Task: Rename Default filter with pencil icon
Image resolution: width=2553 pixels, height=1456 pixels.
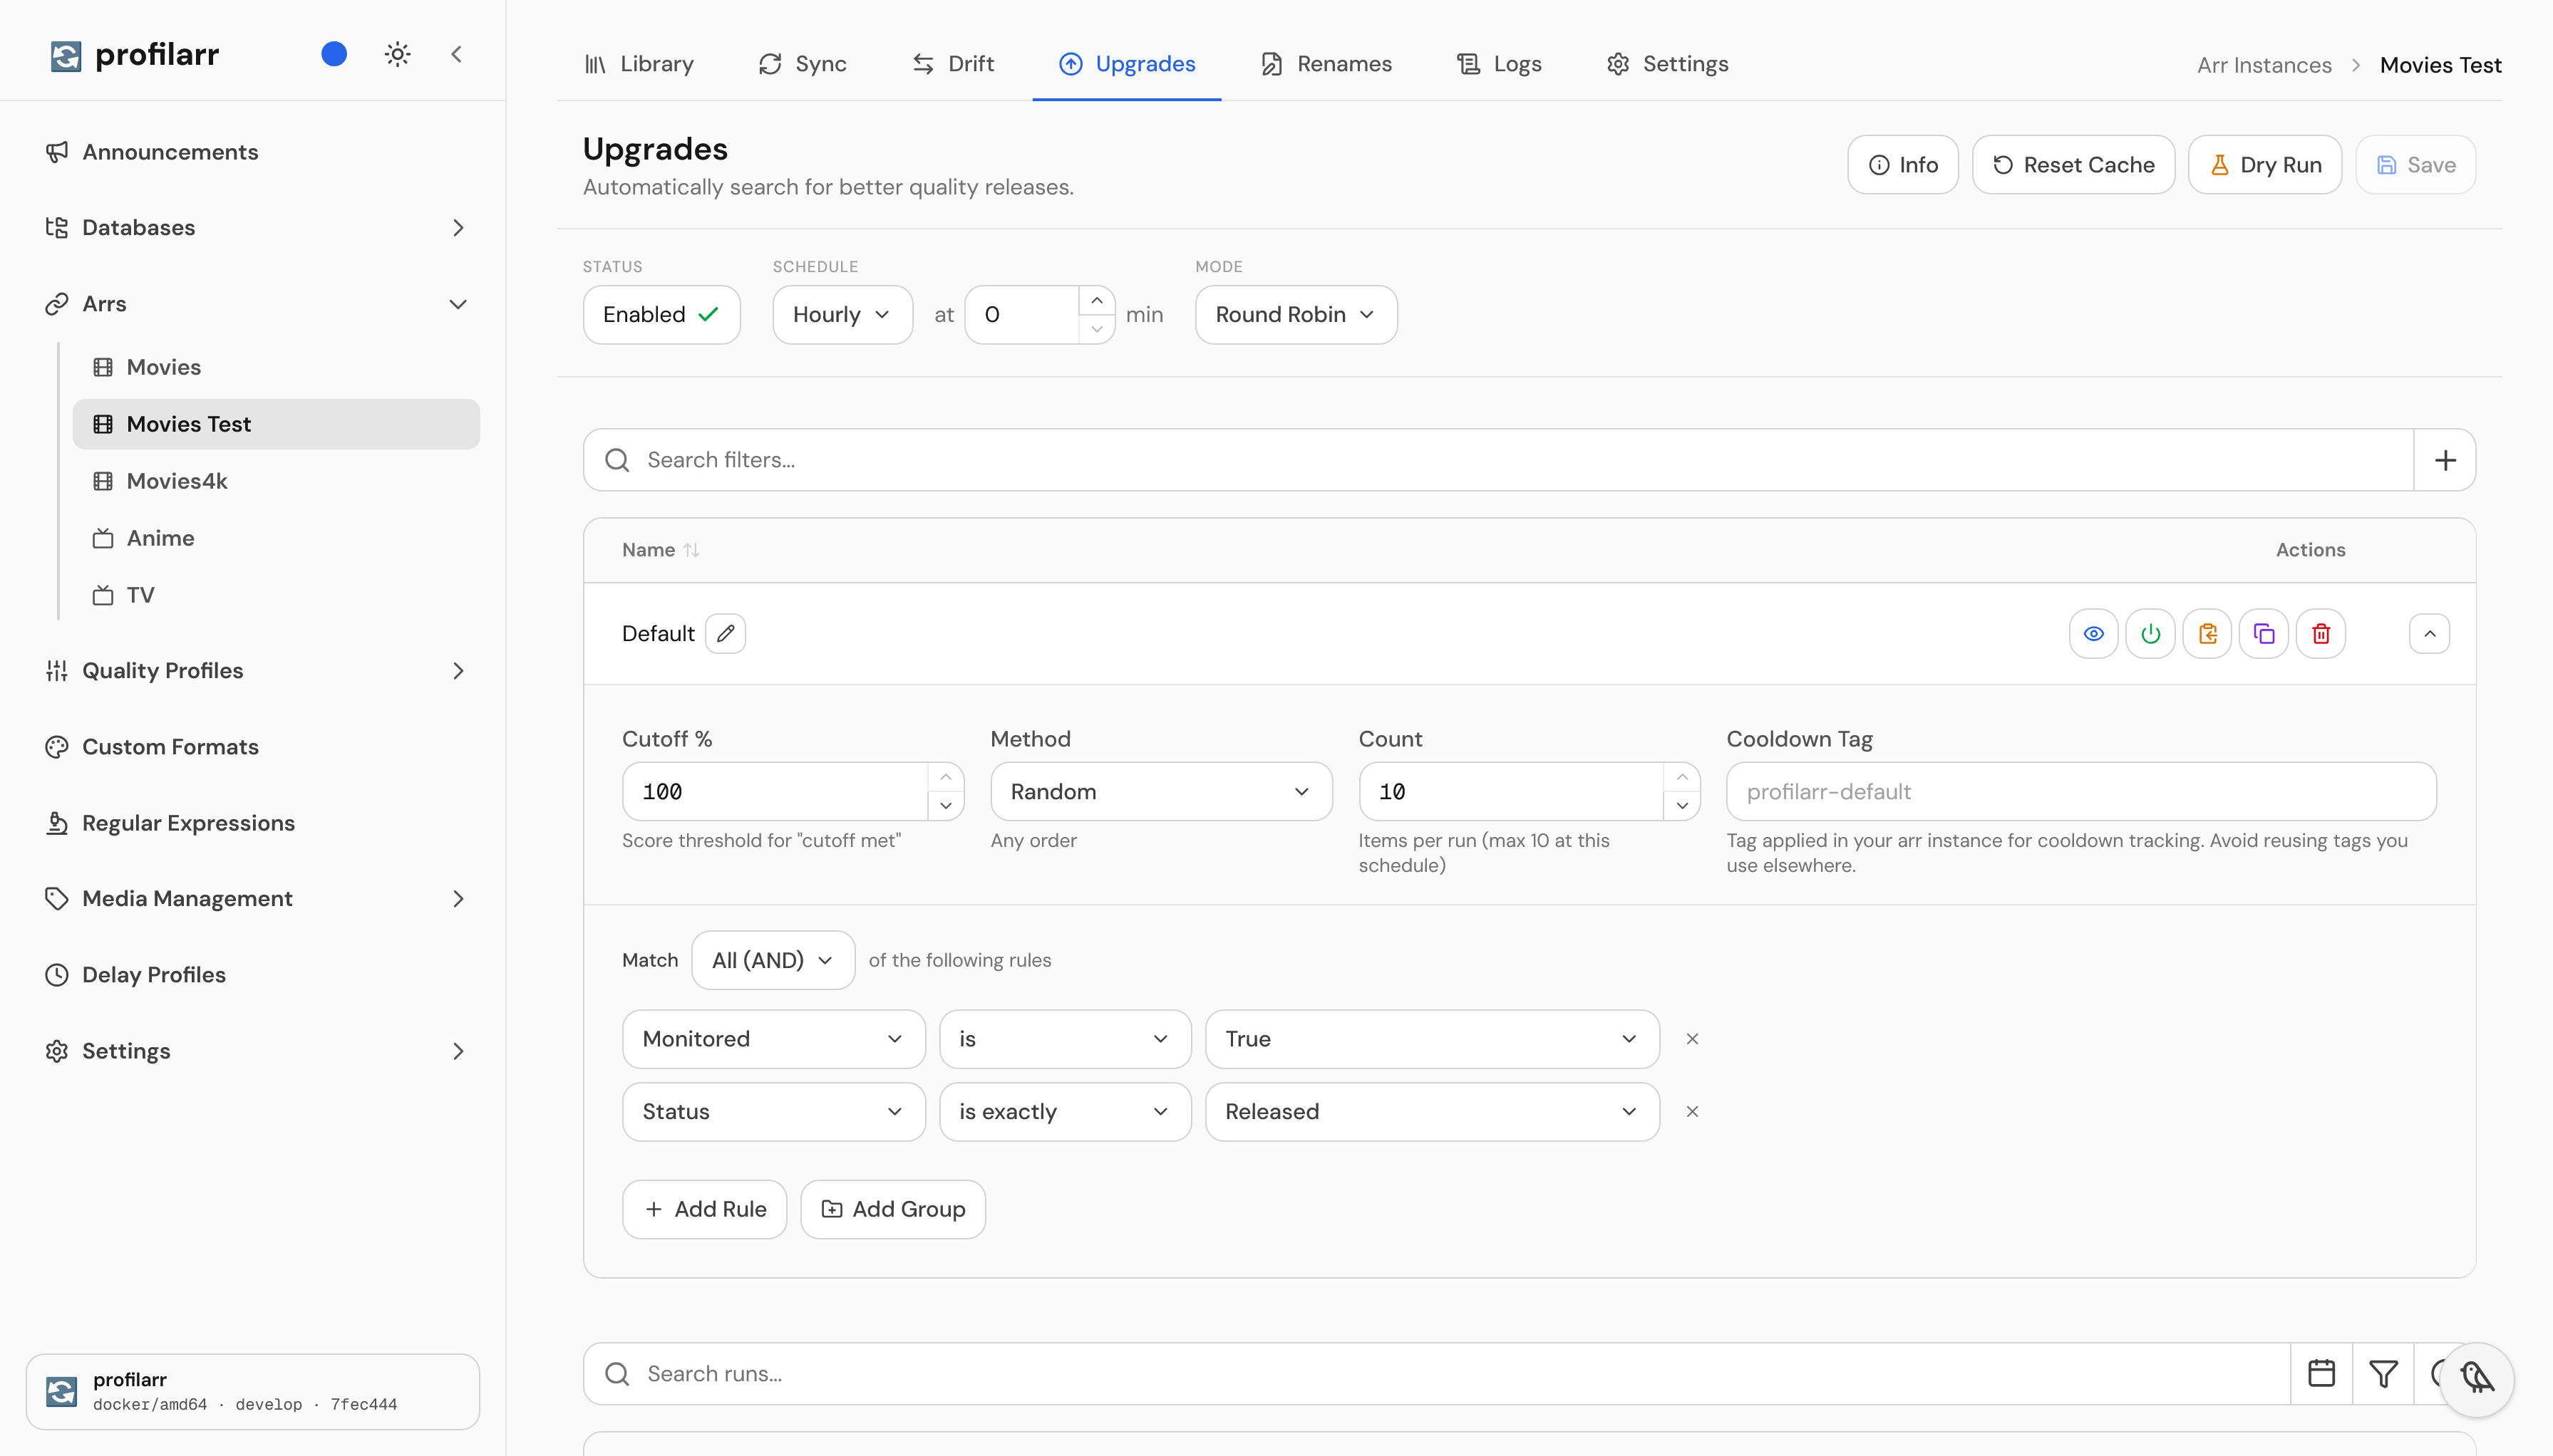Action: click(x=726, y=634)
